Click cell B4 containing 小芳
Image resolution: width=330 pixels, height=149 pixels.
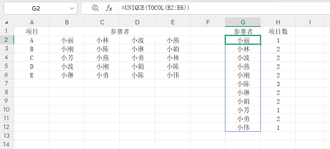point(67,57)
